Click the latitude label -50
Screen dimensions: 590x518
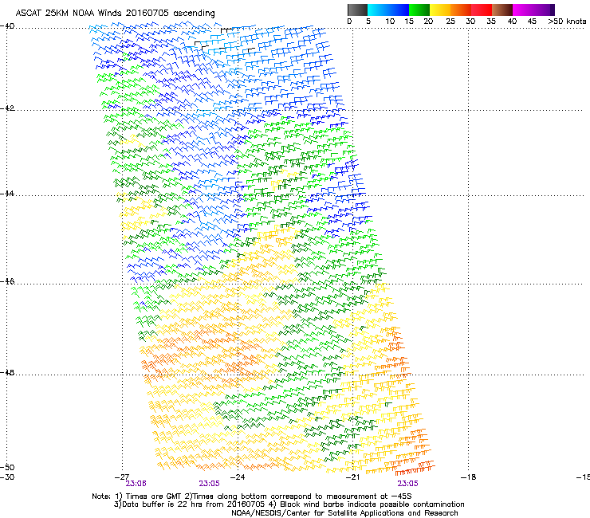pos(7,467)
